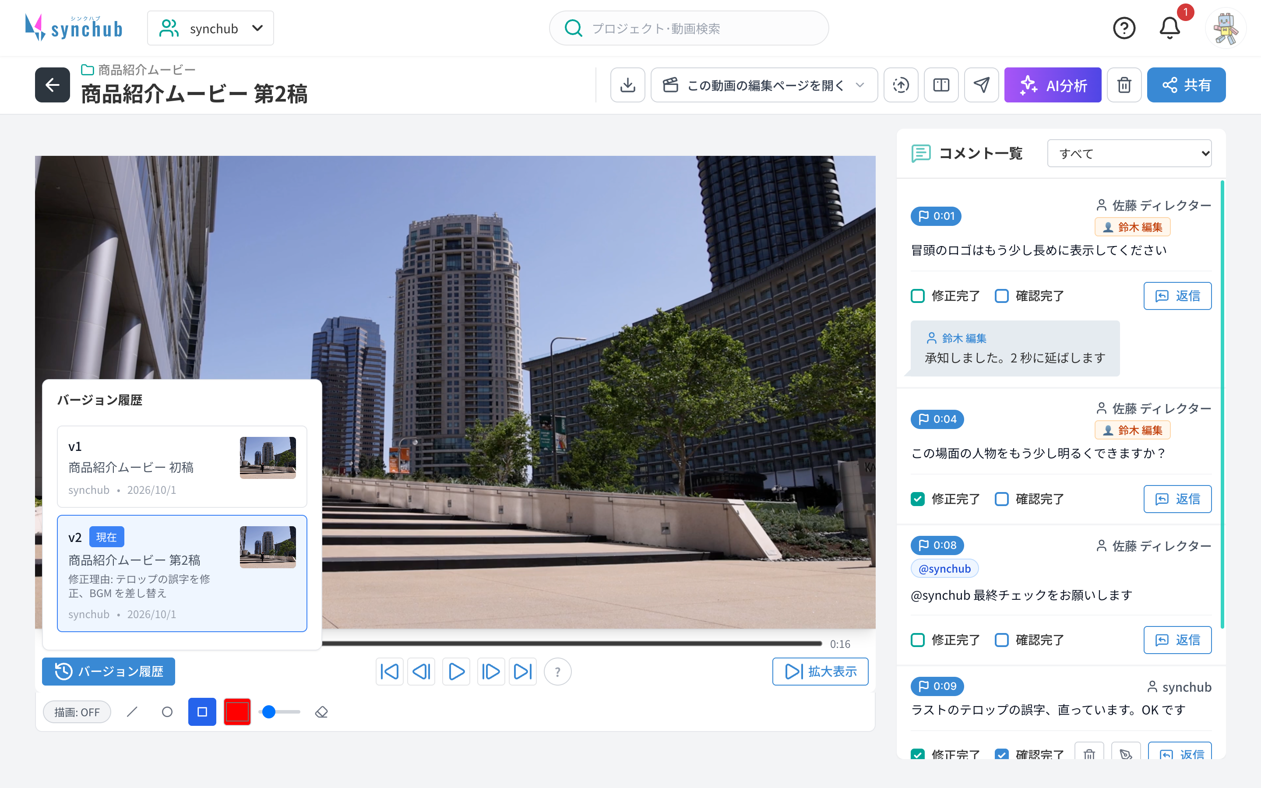Check 確認完了 for the 0:01 comment

[x=1001, y=296]
